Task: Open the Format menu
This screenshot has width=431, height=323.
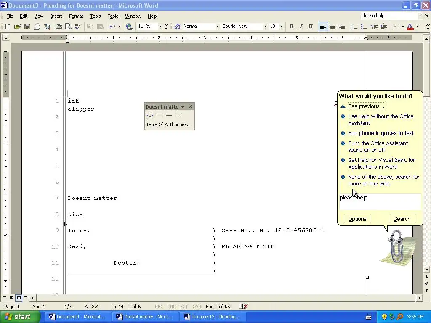Action: tap(76, 16)
